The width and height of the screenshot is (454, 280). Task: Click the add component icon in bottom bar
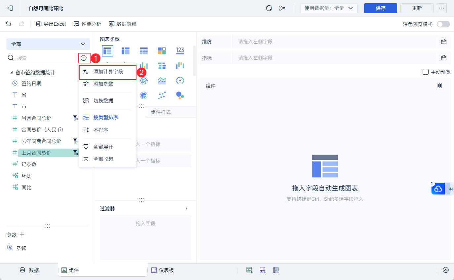tap(249, 270)
